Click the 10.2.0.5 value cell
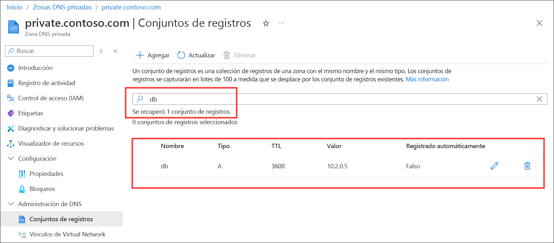Screen dimensions: 554x243 337,166
